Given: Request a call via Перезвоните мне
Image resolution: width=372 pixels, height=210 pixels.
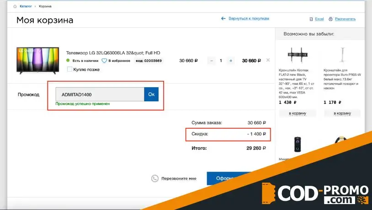Looking at the screenshot, I should coord(179,178).
